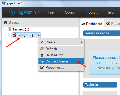Click the pgAdmin 4 window title text
This screenshot has width=120, height=95.
click(15, 3)
